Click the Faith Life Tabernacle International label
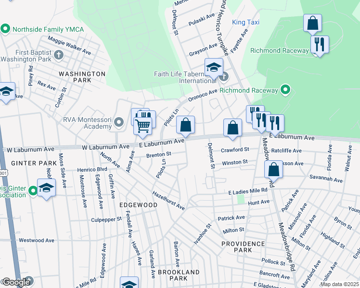This screenshot has width=360, height=288. pos(185,77)
